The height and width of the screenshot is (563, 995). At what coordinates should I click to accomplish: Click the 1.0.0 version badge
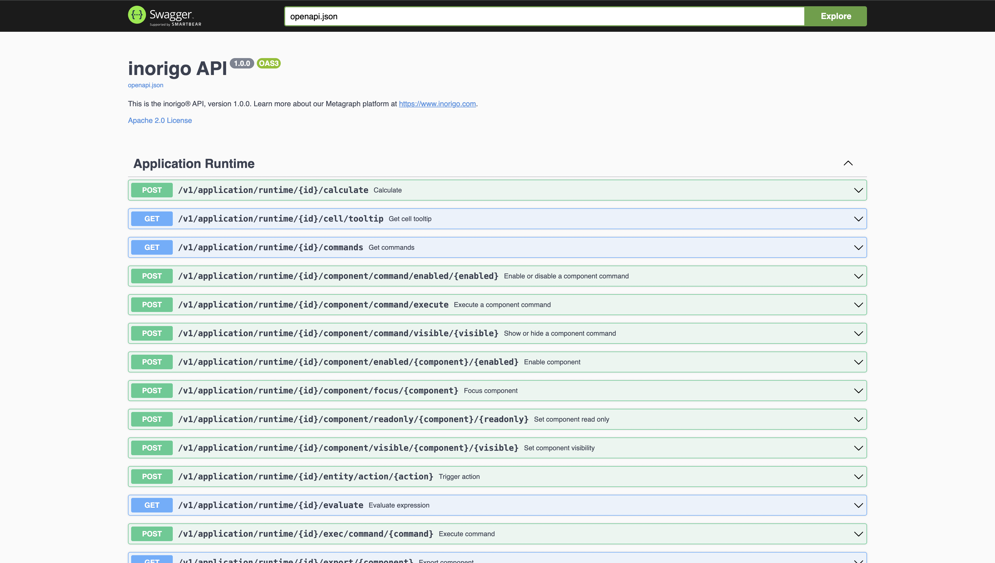pos(242,64)
